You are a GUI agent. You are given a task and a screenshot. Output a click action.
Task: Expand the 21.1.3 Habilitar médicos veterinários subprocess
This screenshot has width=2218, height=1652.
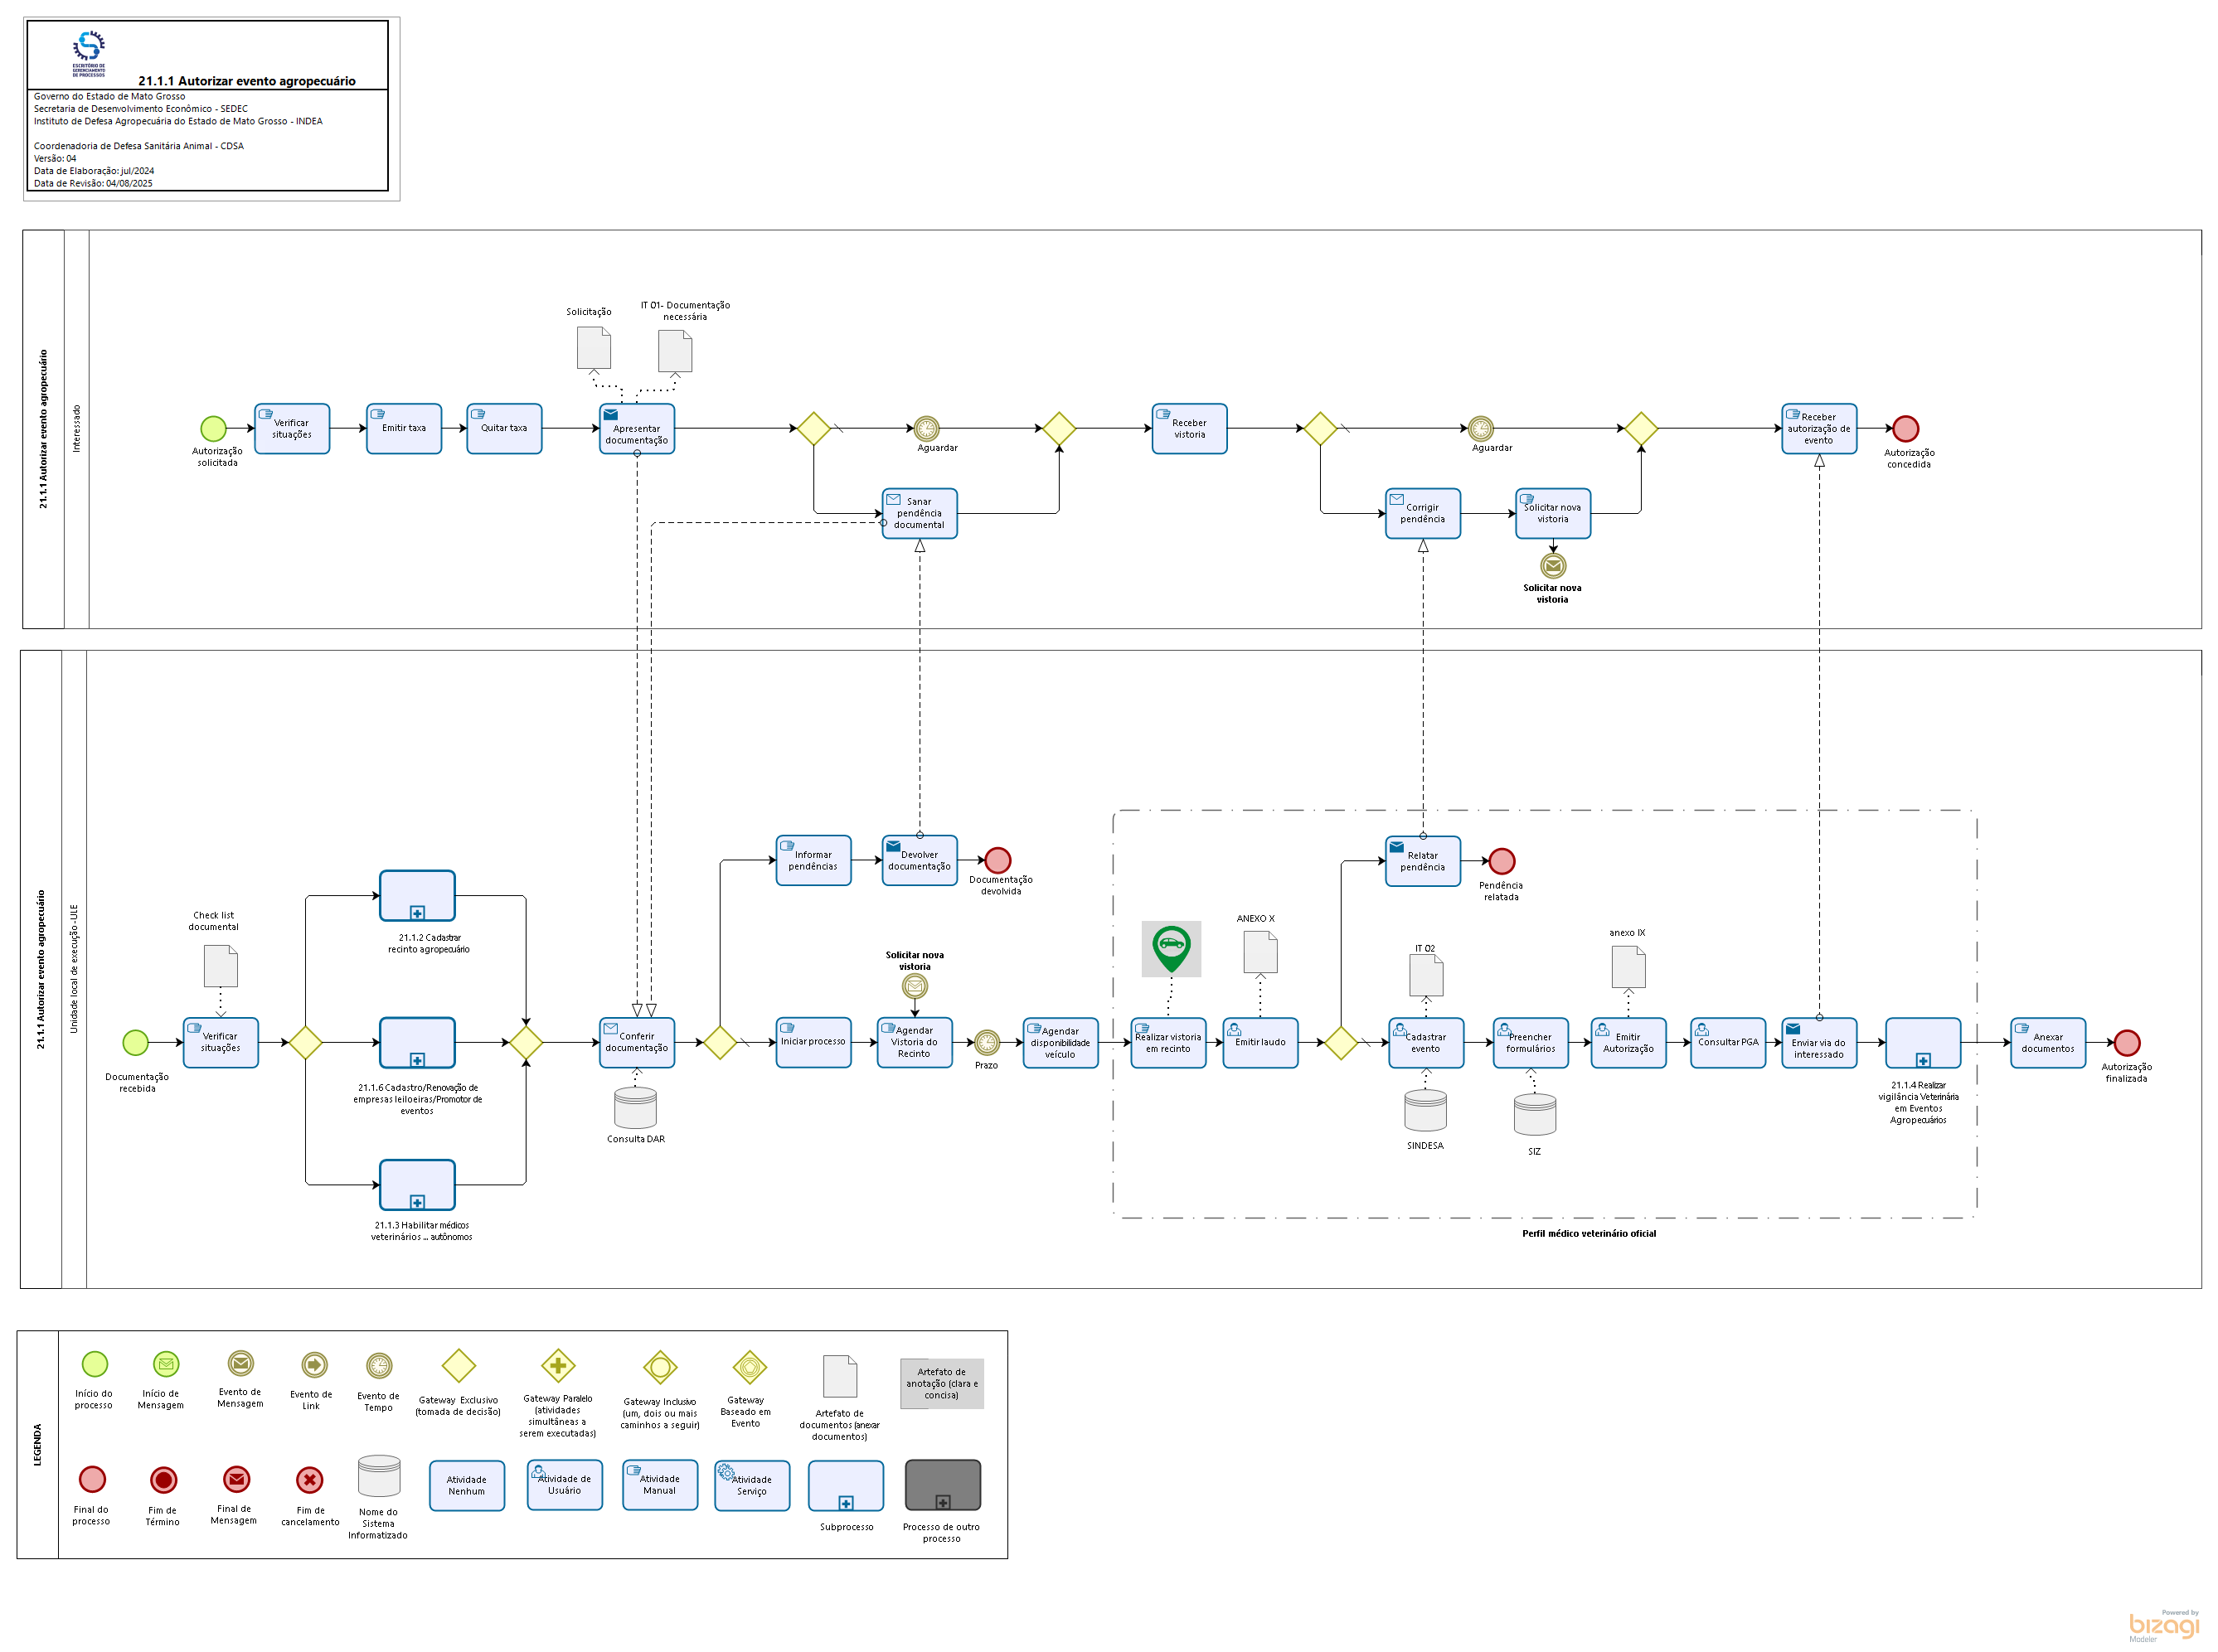[417, 1202]
